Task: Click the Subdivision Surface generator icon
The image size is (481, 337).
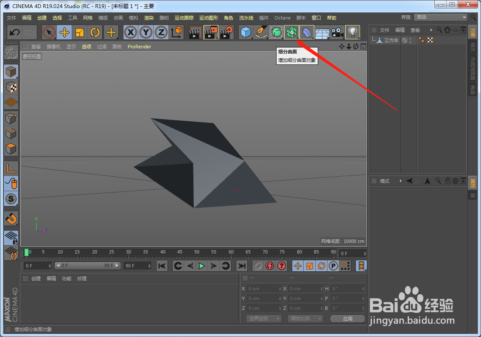Action: (277, 32)
